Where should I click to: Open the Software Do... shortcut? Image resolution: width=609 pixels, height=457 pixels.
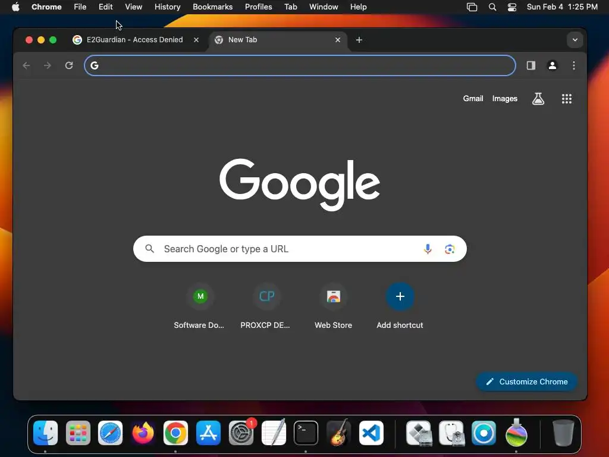(x=199, y=307)
